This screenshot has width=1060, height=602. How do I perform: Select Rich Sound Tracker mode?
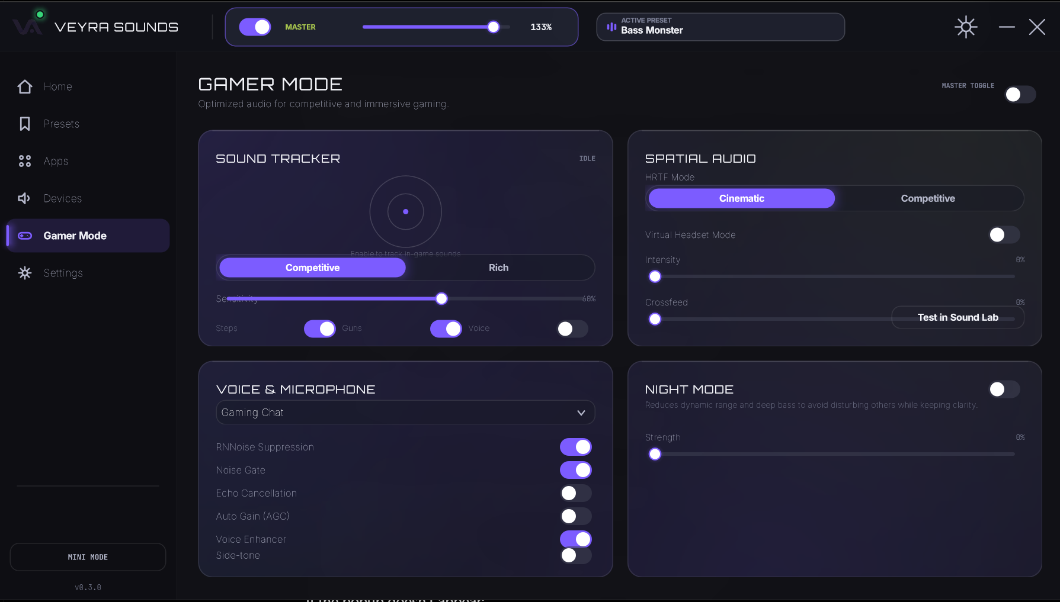(x=498, y=268)
